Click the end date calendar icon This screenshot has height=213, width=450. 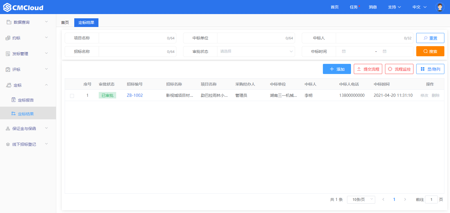point(384,51)
